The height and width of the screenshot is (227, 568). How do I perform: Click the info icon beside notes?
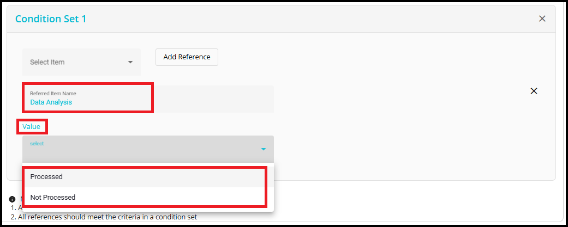[x=12, y=200]
